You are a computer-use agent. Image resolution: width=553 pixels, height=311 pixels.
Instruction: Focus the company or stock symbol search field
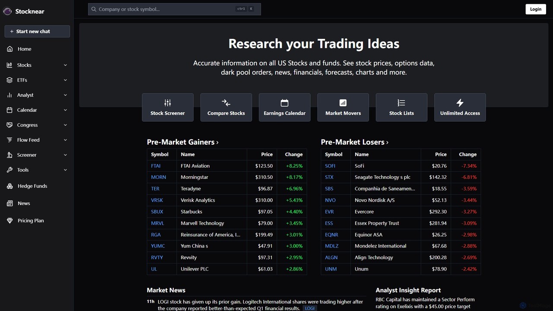point(175,9)
